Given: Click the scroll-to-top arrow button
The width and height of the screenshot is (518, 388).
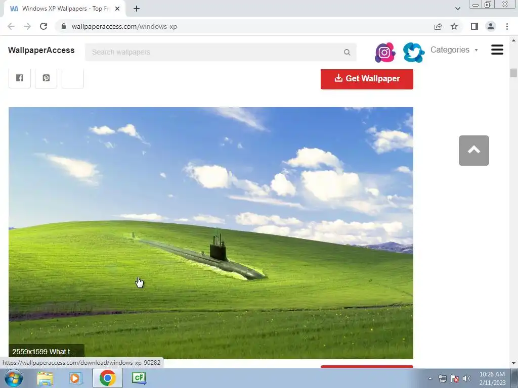Looking at the screenshot, I should [473, 151].
